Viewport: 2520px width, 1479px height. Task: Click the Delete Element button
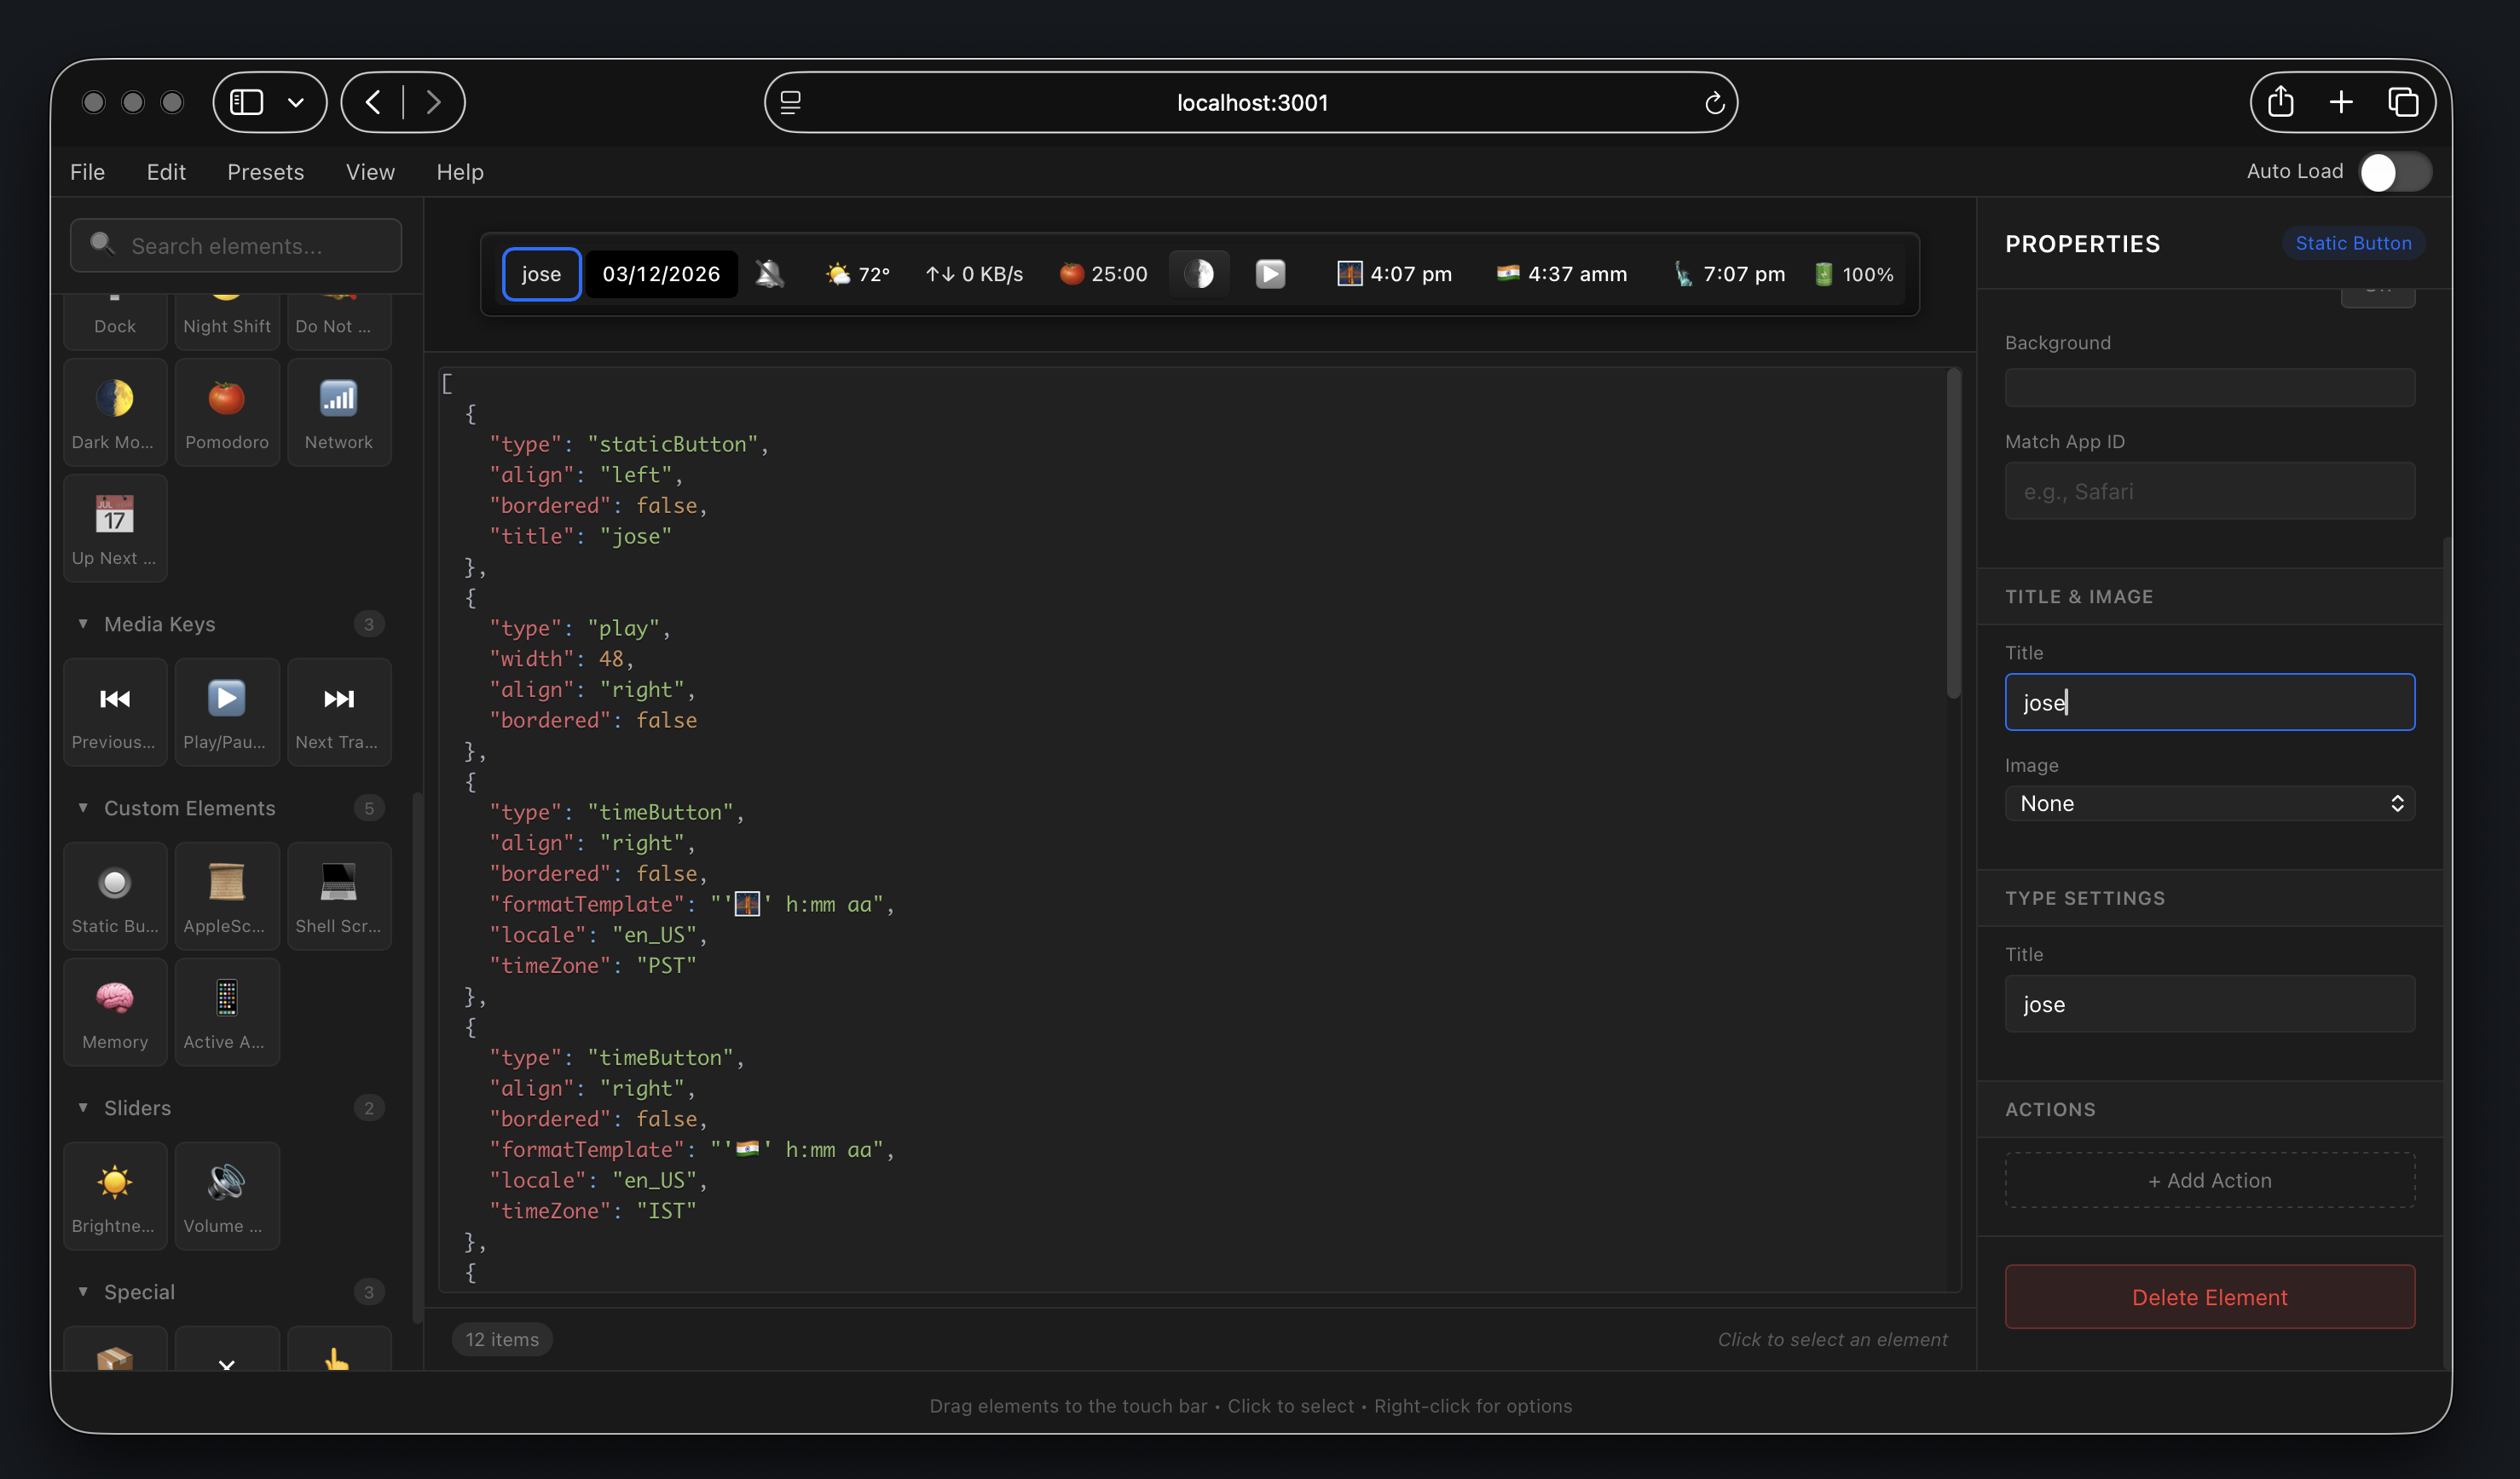pyautogui.click(x=2209, y=1298)
